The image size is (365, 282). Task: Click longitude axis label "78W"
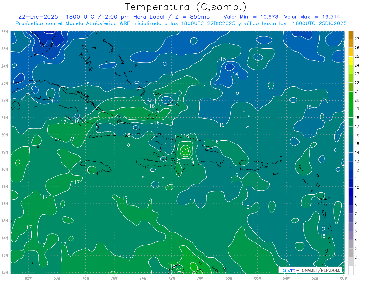(85, 278)
